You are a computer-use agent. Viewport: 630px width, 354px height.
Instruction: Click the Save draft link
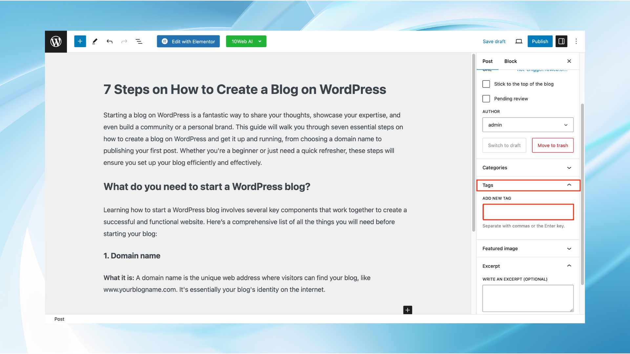494,41
